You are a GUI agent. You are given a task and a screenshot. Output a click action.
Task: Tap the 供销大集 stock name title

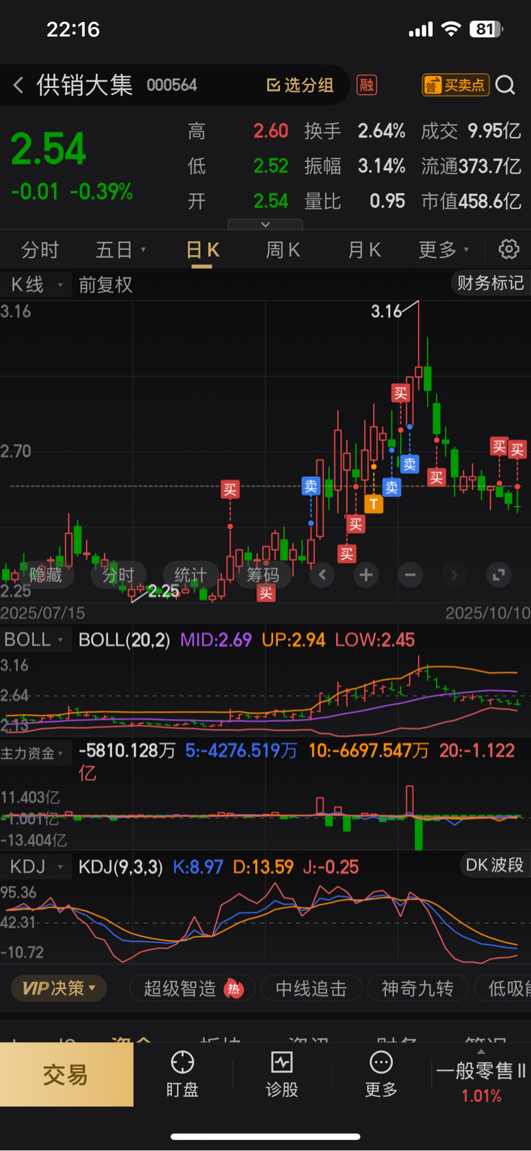84,85
